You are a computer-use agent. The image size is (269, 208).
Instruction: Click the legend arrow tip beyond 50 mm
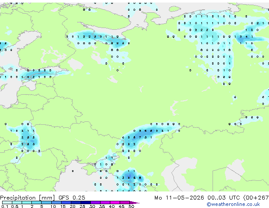134,203
